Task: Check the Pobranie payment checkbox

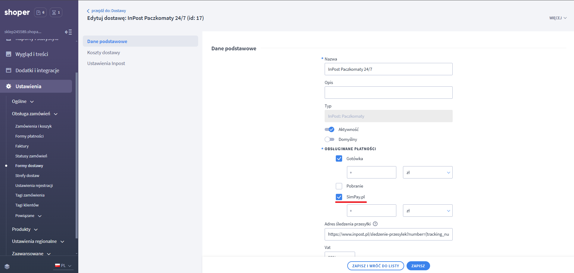Action: point(339,186)
